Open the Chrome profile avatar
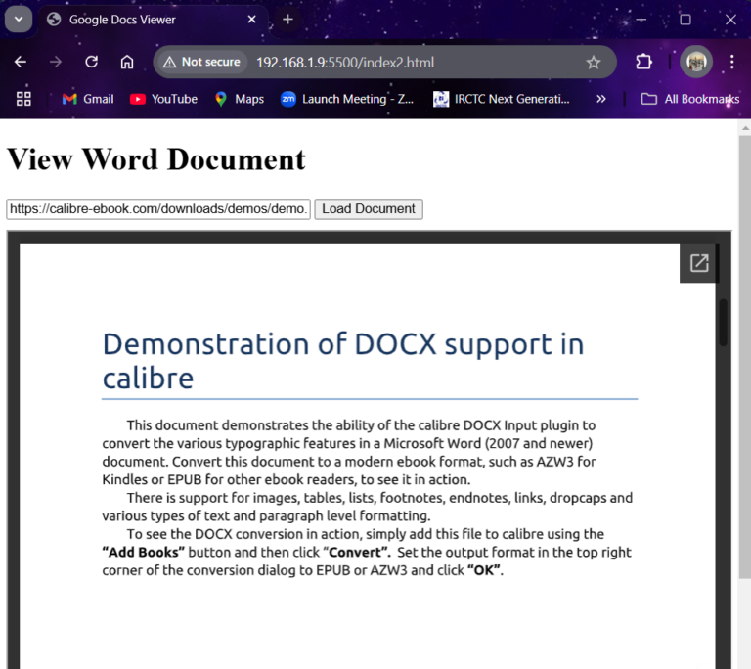 (x=696, y=62)
